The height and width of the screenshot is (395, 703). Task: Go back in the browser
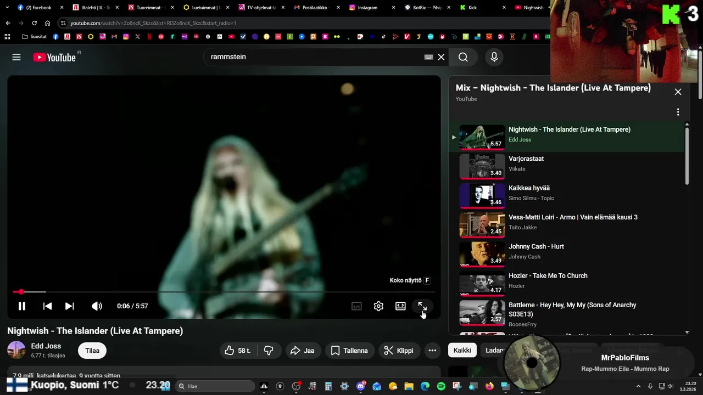click(8, 23)
